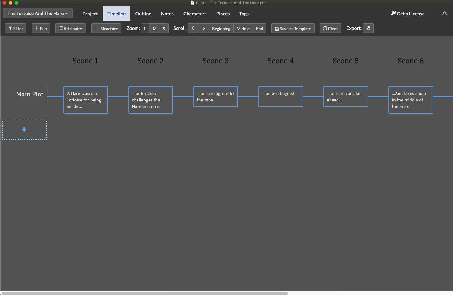Viewport: 453px width, 295px height.
Task: Switch zoom level to S
Action: tap(164, 28)
